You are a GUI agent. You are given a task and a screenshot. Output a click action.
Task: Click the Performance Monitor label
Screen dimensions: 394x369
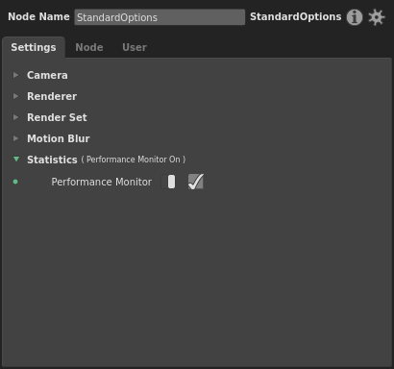coord(102,182)
